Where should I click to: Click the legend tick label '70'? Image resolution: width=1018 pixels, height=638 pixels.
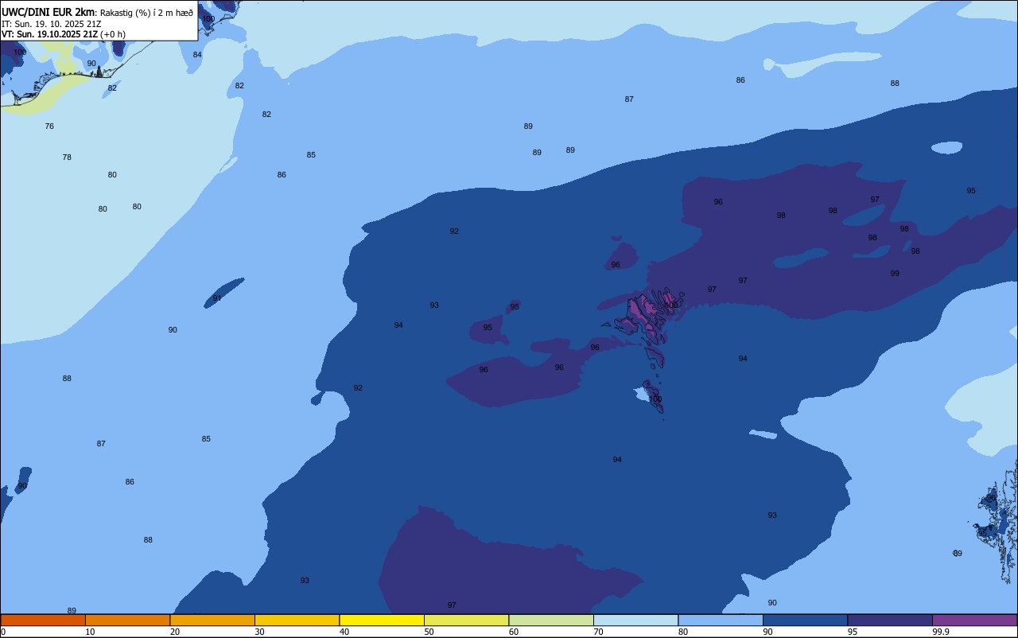[x=598, y=632]
